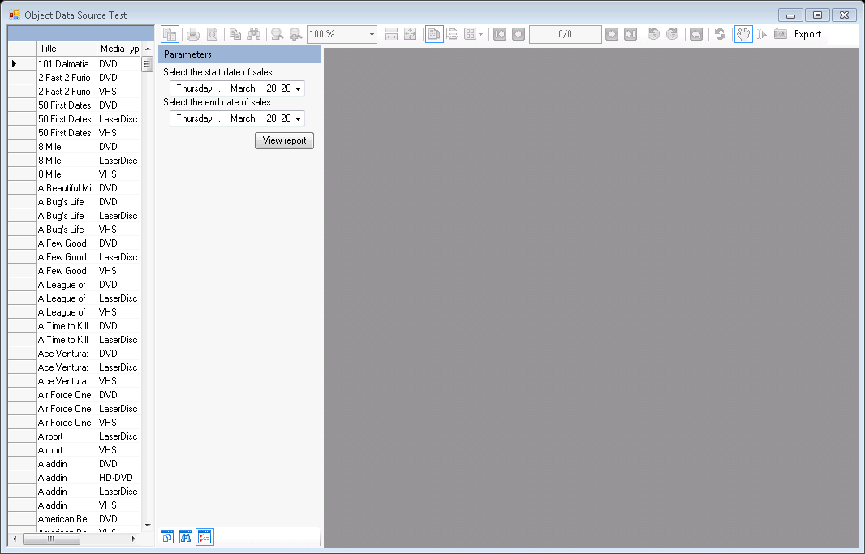The height and width of the screenshot is (554, 865).
Task: Select the hand Pan tool
Action: (743, 34)
